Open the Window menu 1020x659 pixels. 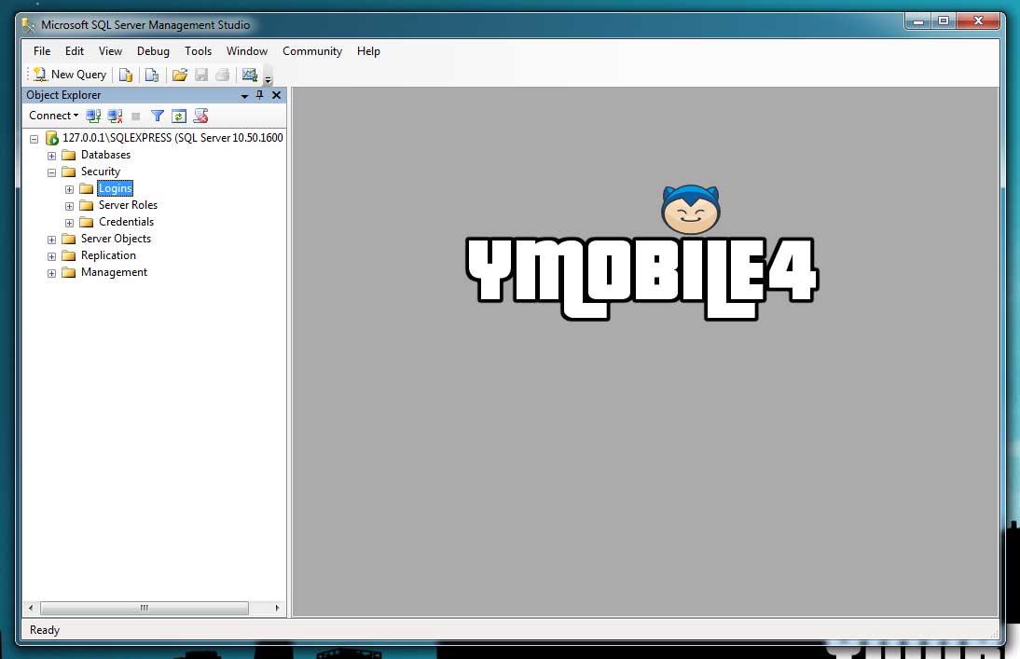pos(246,50)
